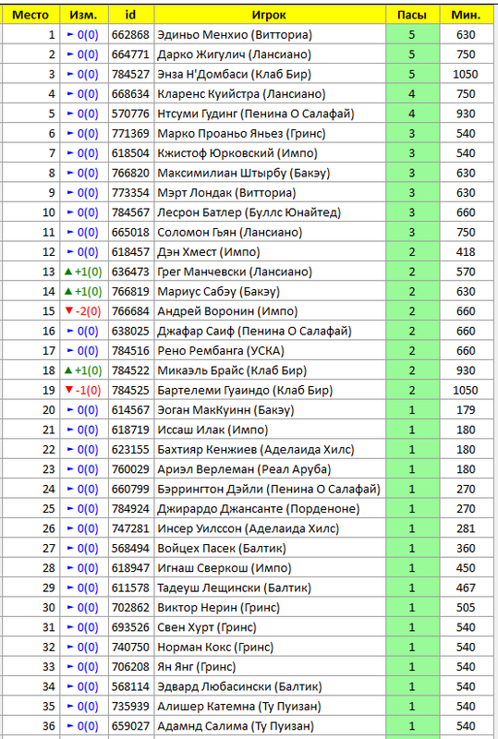The height and width of the screenshot is (739, 498).
Task: Select player Соломон Гьян (Лансиано)
Action: (x=230, y=233)
